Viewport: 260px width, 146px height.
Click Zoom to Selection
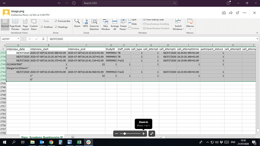point(94,25)
